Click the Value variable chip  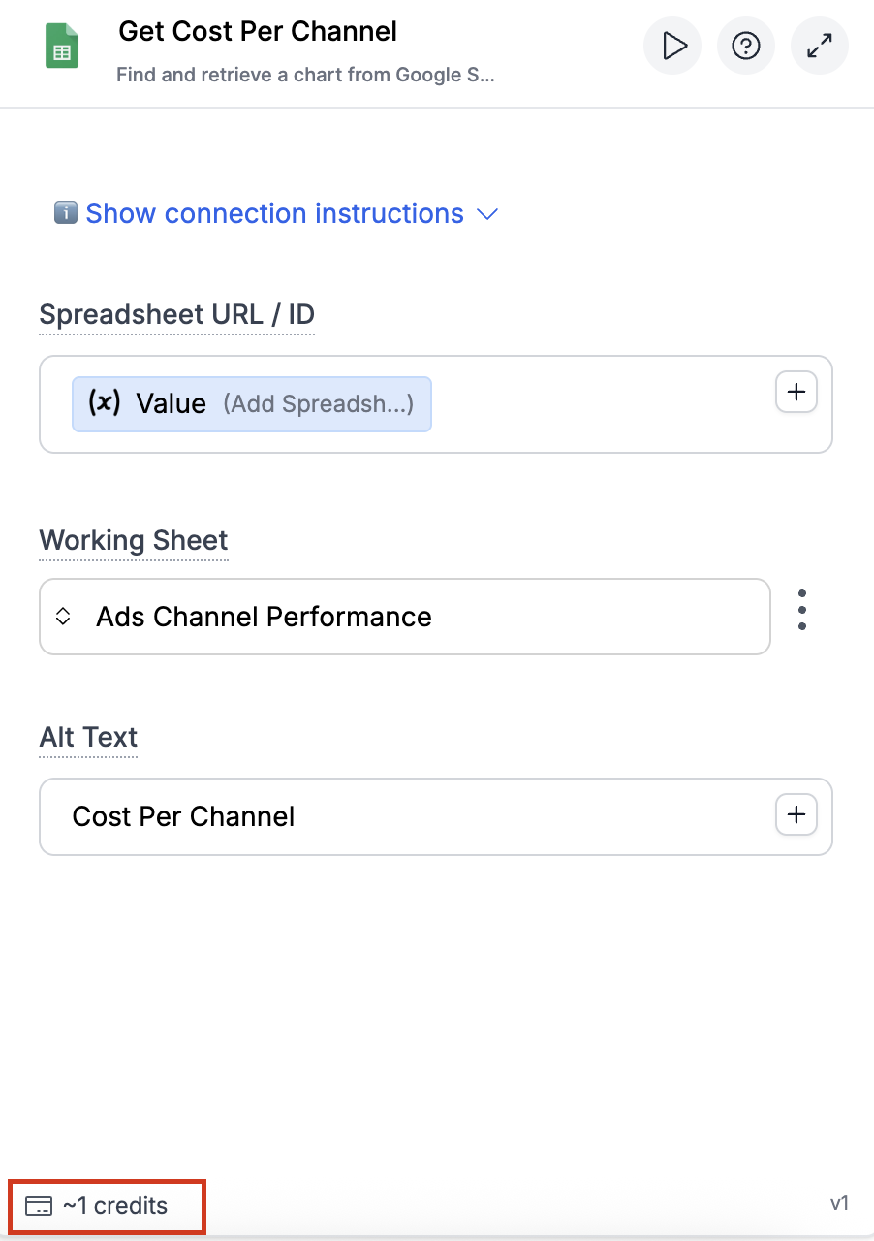252,403
